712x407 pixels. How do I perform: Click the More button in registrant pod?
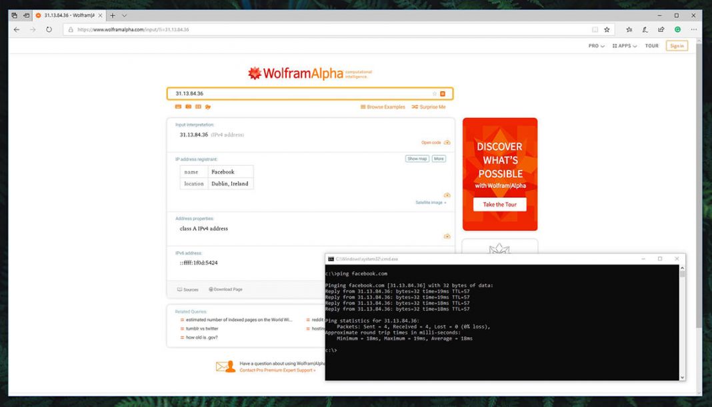coord(439,159)
